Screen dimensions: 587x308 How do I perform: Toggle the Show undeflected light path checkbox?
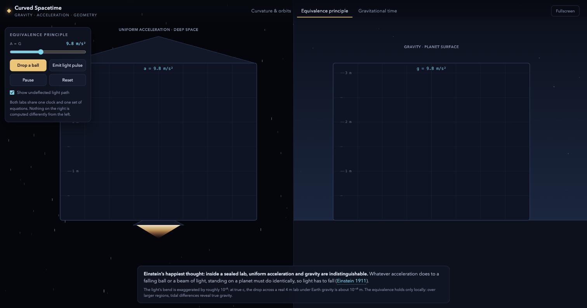pos(12,92)
